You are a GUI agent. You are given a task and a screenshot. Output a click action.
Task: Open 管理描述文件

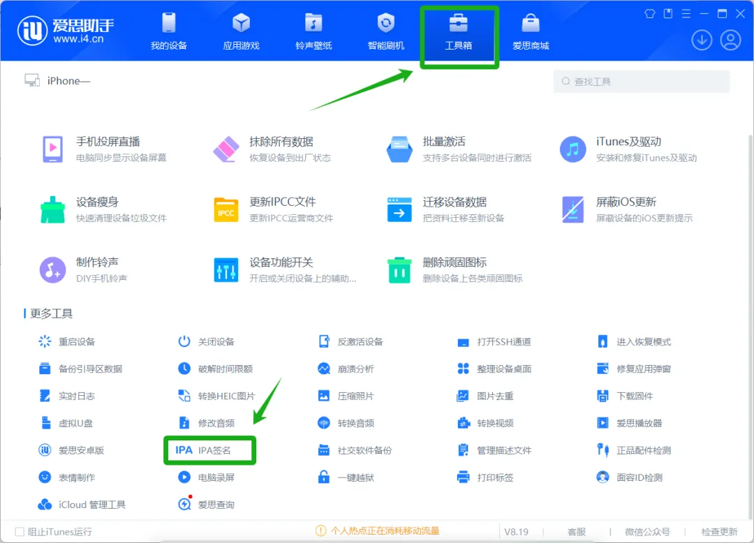[x=494, y=450]
